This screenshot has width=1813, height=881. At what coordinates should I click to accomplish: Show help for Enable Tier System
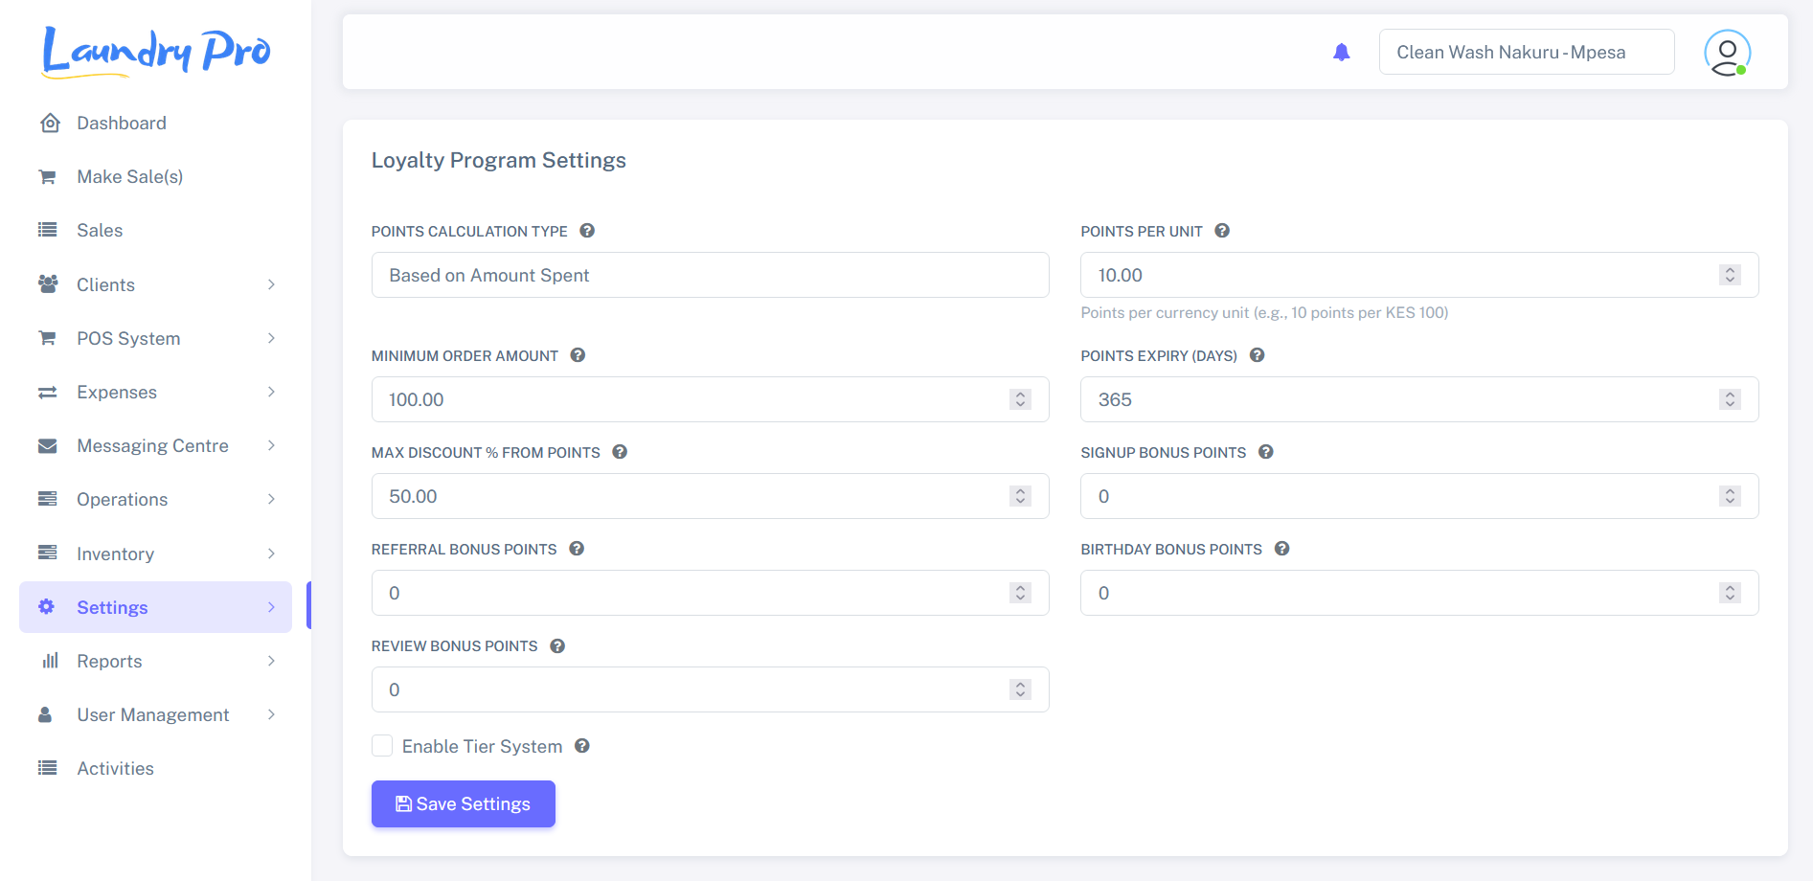pyautogui.click(x=582, y=746)
